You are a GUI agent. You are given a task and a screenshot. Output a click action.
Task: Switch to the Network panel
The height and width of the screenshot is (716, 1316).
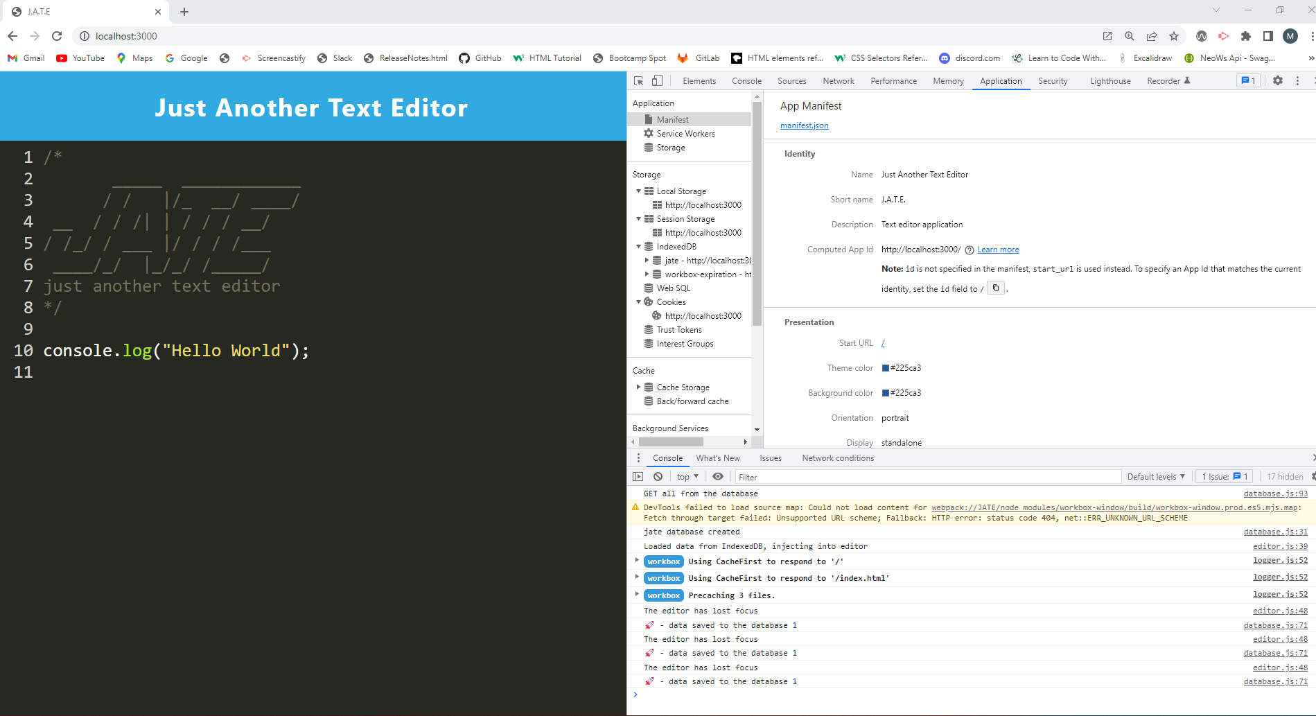(x=838, y=80)
